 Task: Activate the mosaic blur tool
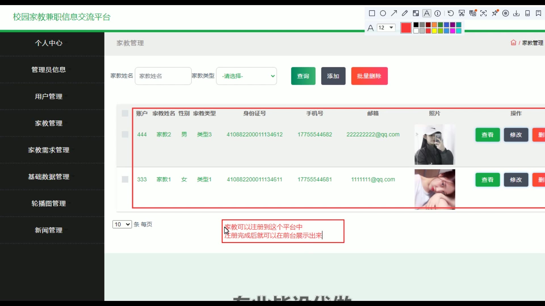[x=416, y=13]
